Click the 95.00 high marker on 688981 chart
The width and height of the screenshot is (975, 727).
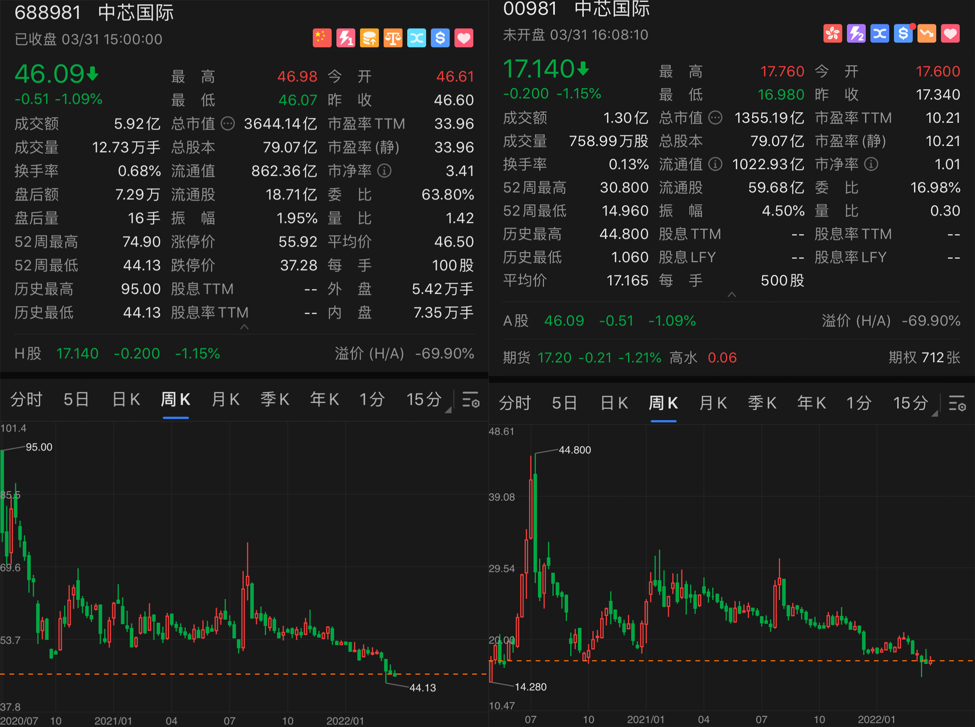(x=39, y=447)
